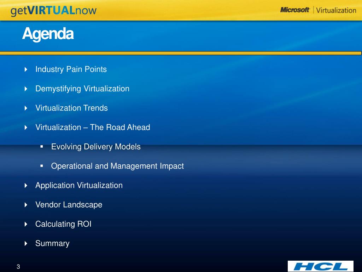This screenshot has width=362, height=272.
Task: Click arrow bullet beside Industry Pain Points
Action: (x=26, y=69)
